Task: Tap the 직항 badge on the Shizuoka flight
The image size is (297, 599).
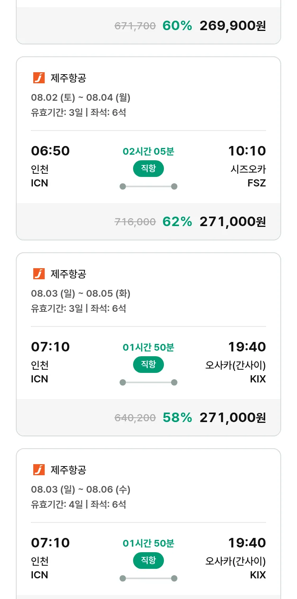Action: tap(148, 169)
